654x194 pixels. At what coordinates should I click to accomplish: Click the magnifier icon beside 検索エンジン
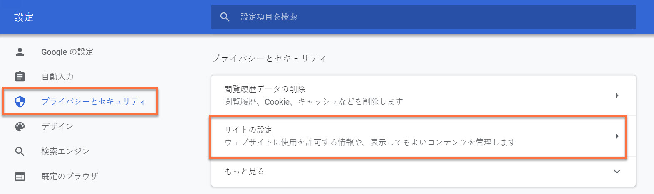pos(20,151)
